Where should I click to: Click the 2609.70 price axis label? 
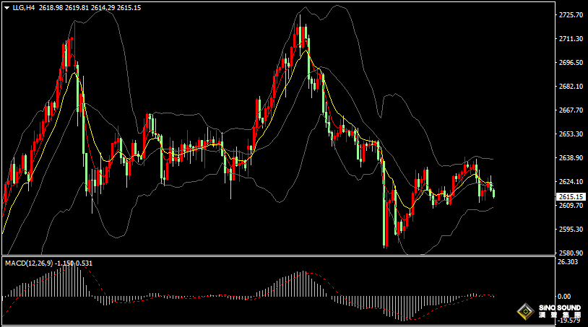571,206
